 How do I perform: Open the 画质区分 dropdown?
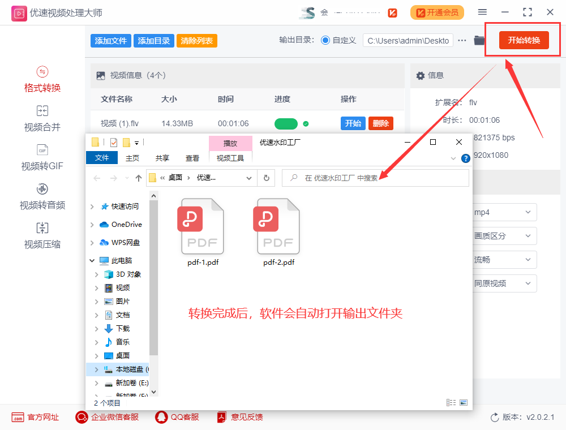(x=505, y=236)
